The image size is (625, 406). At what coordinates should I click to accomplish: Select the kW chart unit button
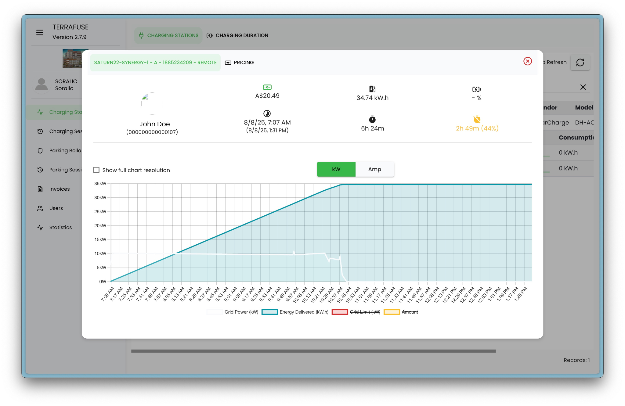tap(336, 169)
